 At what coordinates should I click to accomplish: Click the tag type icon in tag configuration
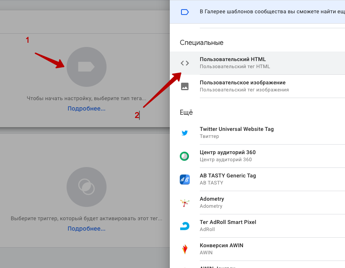click(x=87, y=67)
